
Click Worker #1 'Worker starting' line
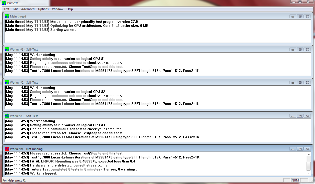click(x=30, y=55)
